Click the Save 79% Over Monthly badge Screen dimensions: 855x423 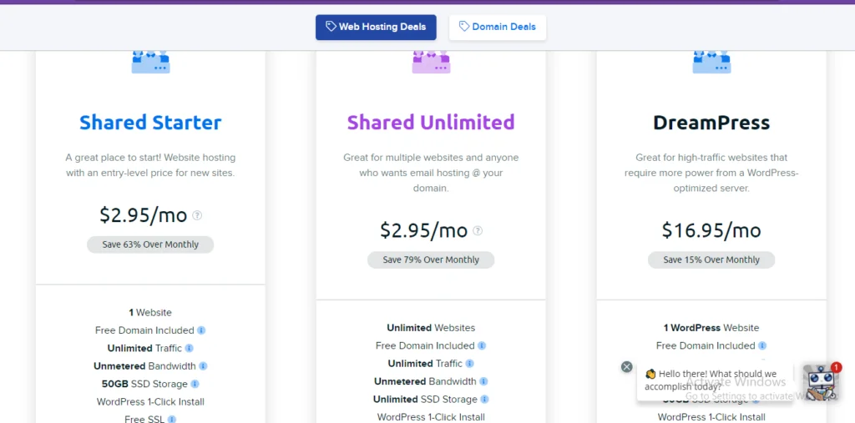tap(431, 259)
